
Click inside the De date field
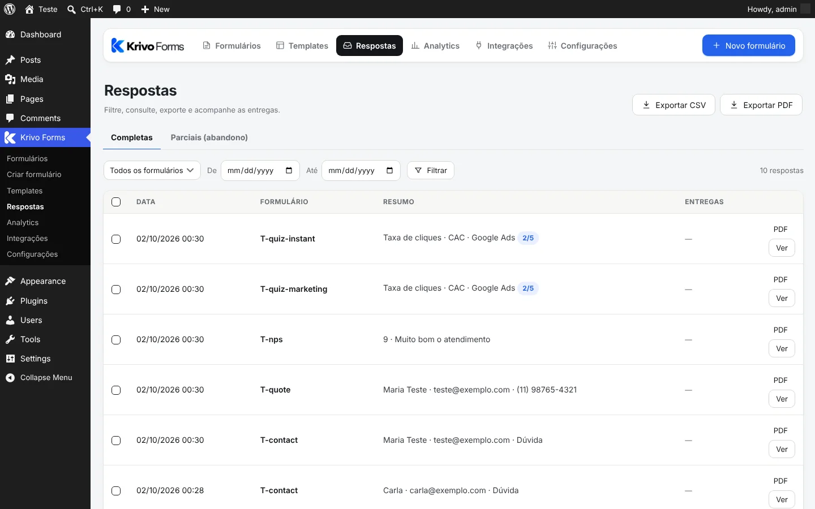260,170
